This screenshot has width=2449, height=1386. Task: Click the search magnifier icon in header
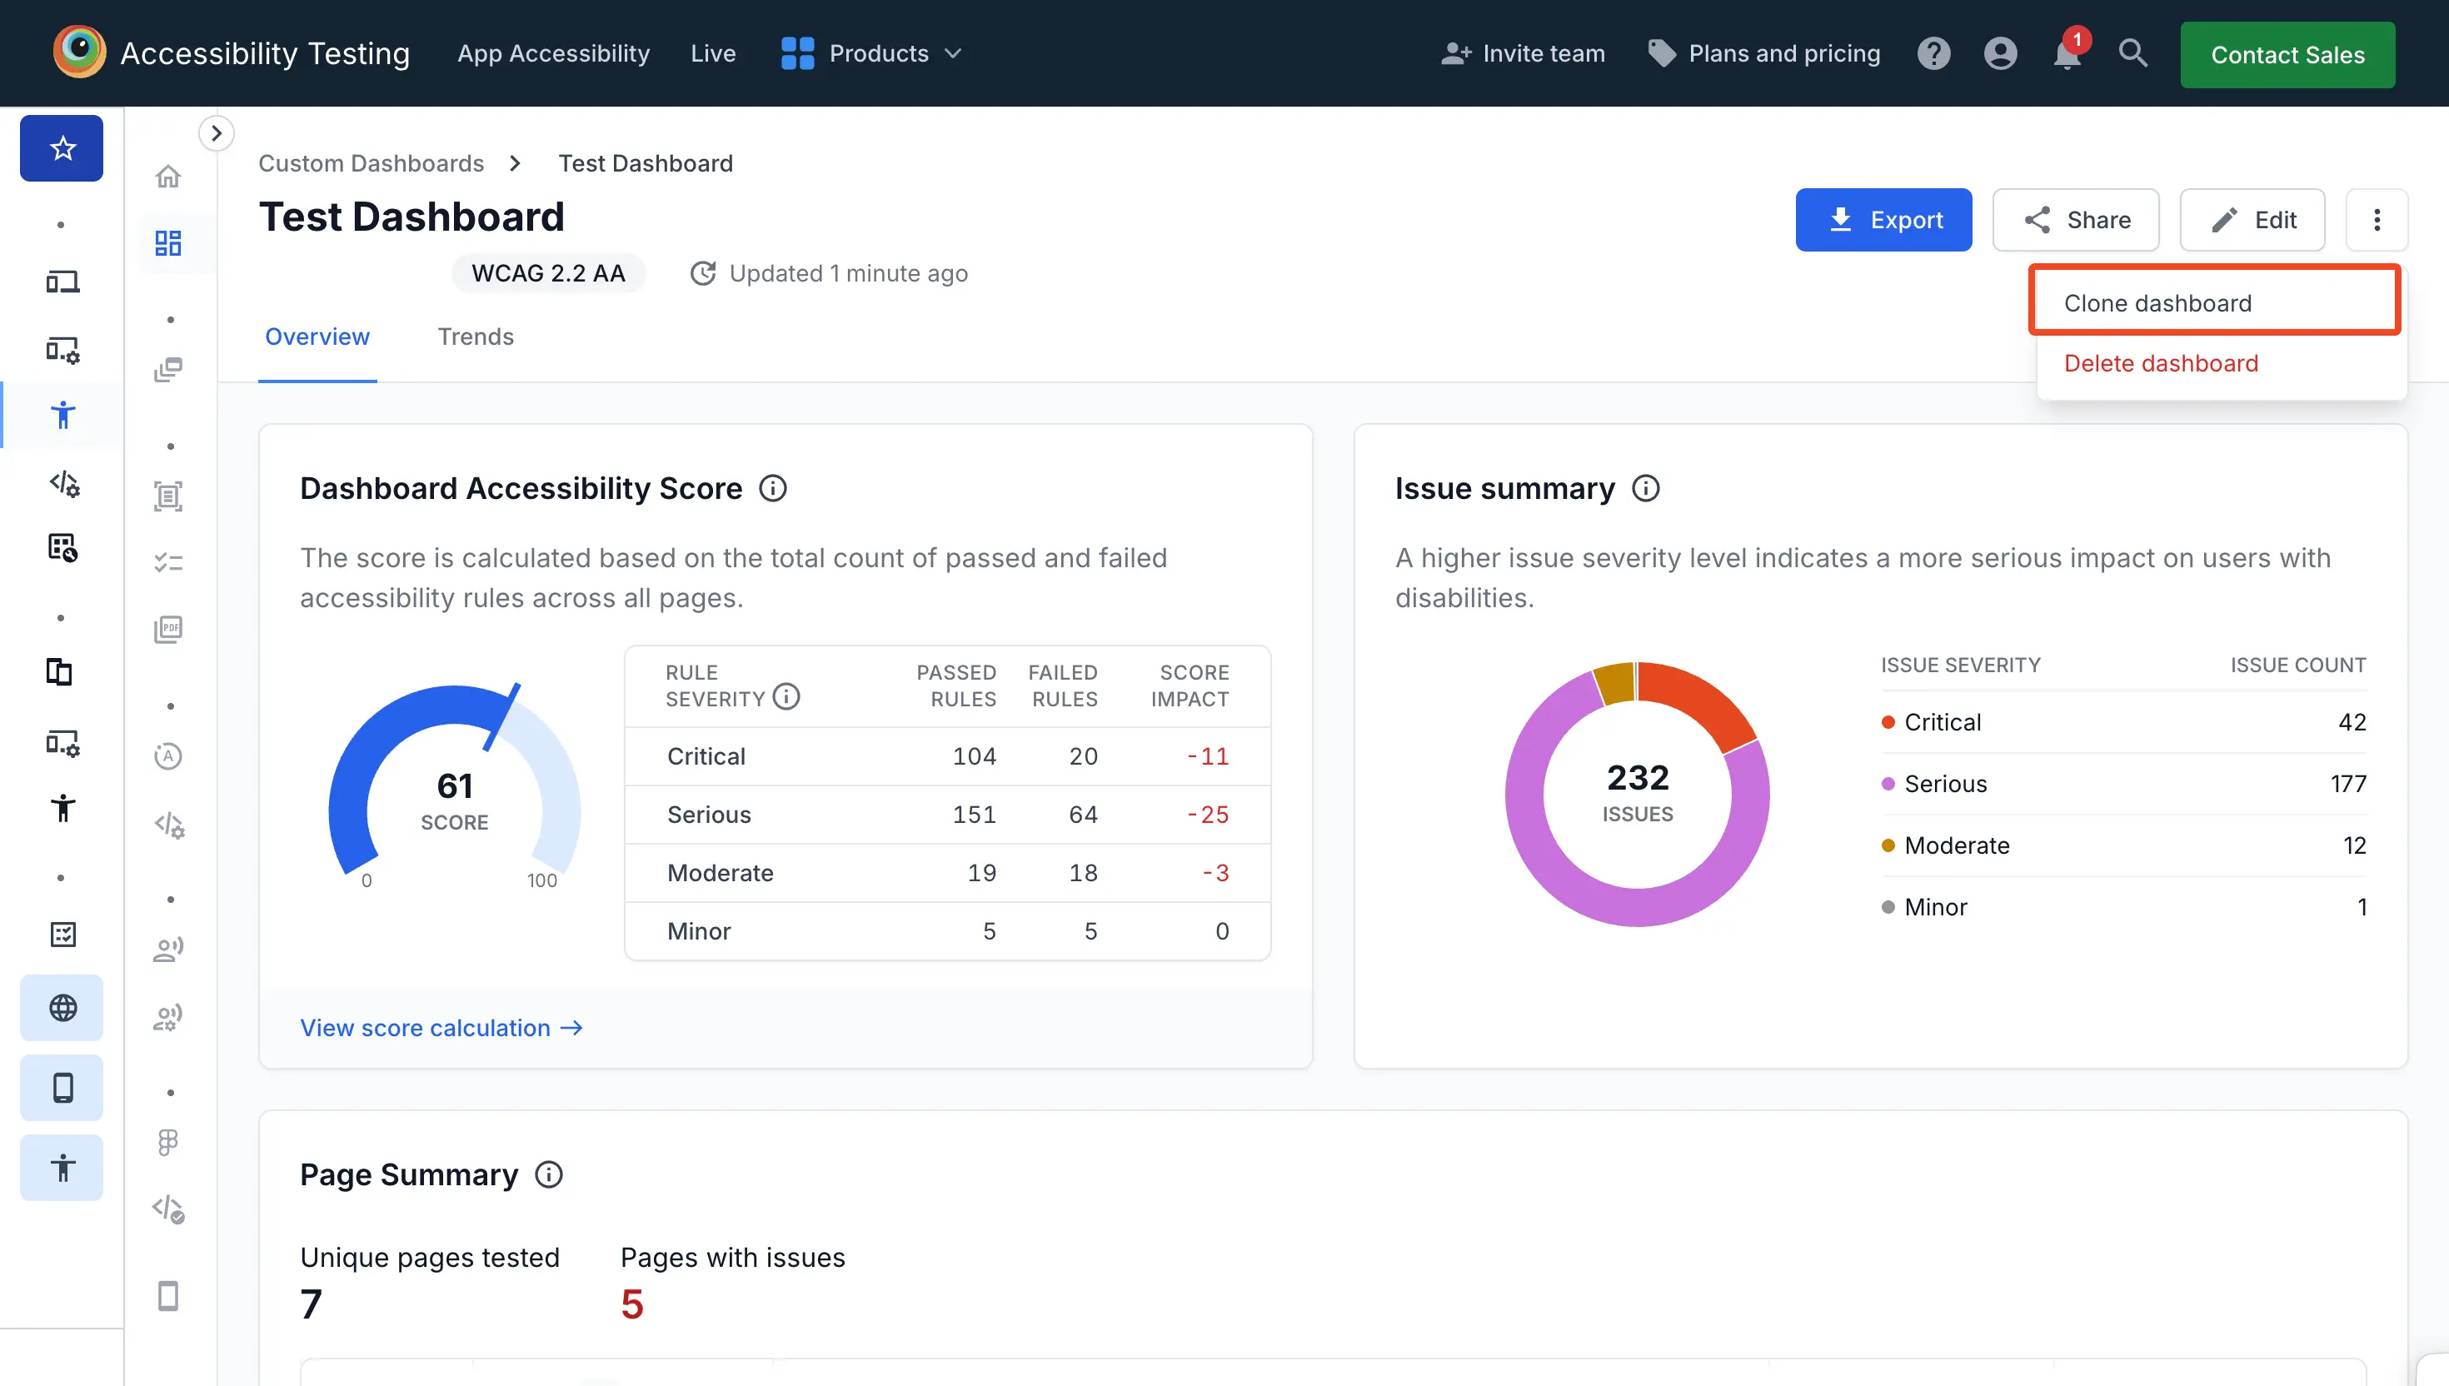coord(2133,52)
